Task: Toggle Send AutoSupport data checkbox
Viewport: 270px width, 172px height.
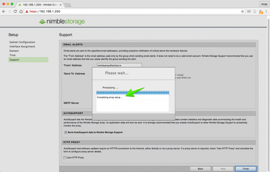Action: (66, 132)
